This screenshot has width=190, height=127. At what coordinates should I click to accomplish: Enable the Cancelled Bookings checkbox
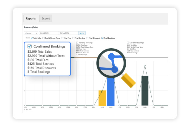point(128,43)
